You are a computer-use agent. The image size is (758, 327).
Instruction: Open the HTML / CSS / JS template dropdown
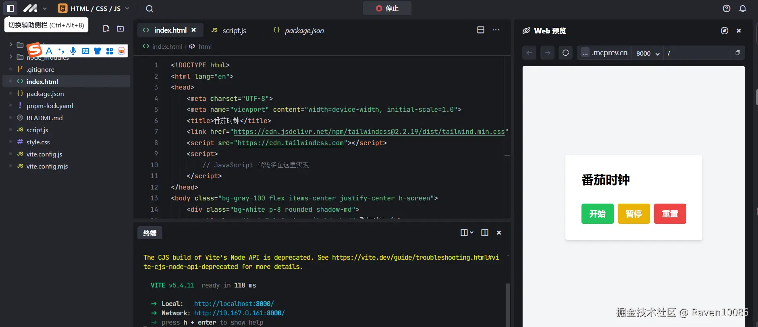pyautogui.click(x=94, y=8)
